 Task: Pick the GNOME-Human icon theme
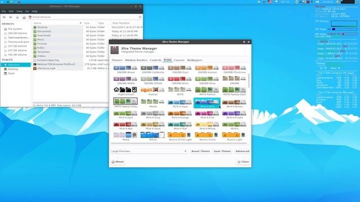pos(207,70)
